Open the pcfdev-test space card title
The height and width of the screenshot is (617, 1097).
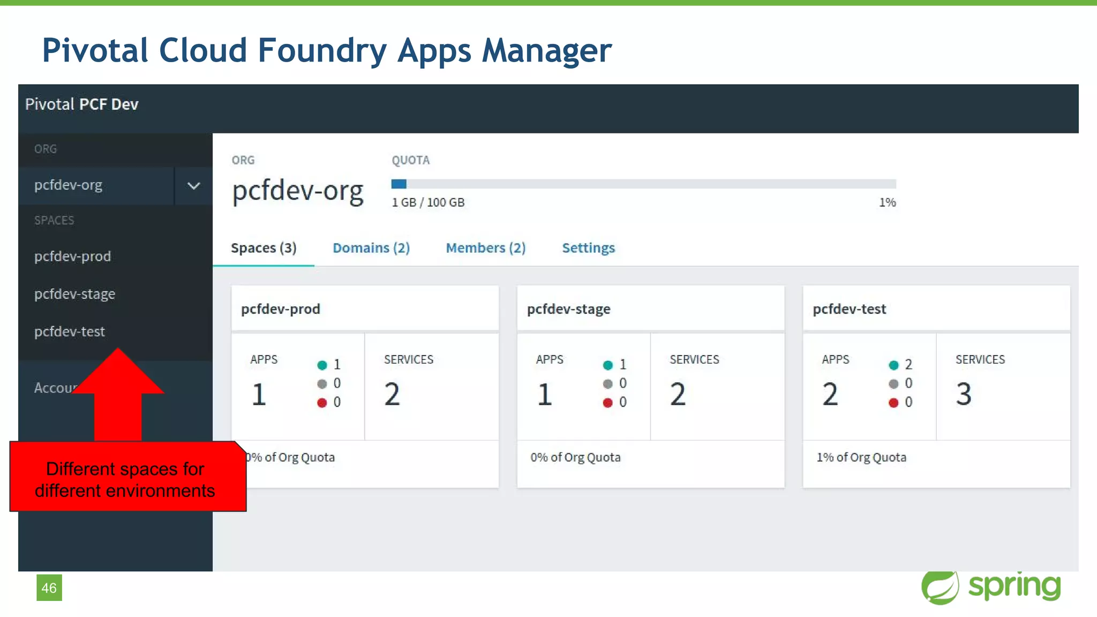[x=849, y=309]
